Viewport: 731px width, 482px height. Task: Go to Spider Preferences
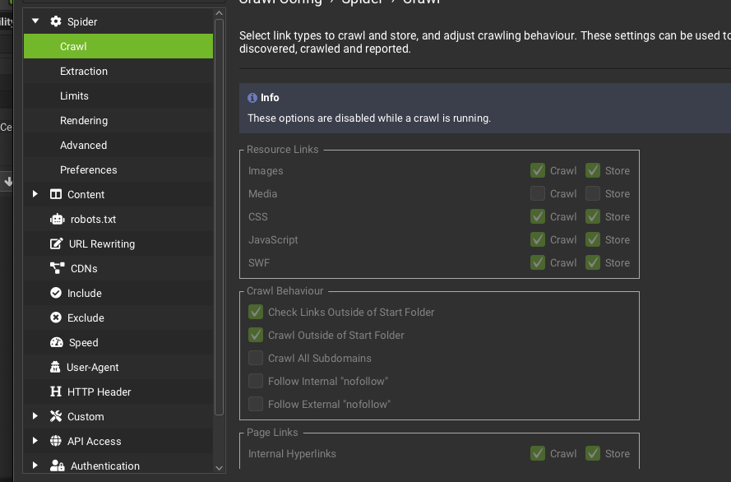tap(89, 170)
